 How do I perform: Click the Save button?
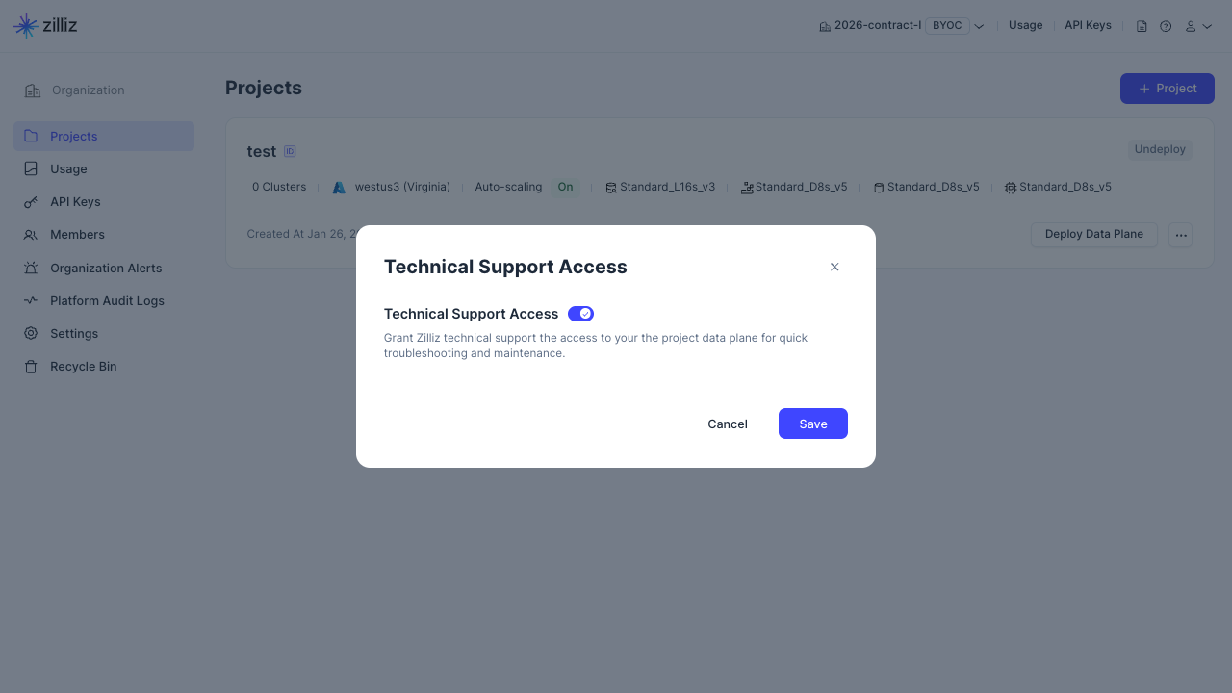[812, 423]
